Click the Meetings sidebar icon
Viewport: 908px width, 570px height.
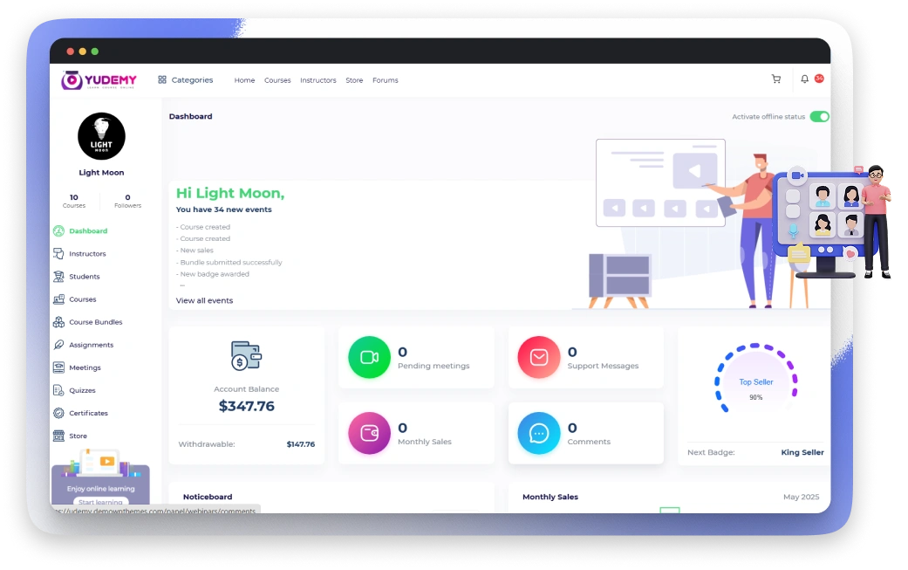click(x=58, y=367)
